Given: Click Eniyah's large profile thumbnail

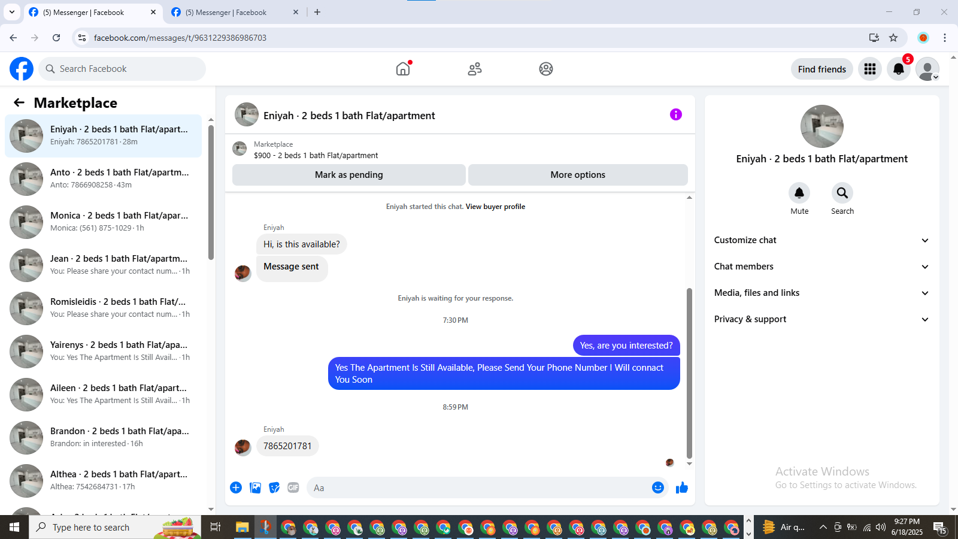Looking at the screenshot, I should (x=821, y=126).
